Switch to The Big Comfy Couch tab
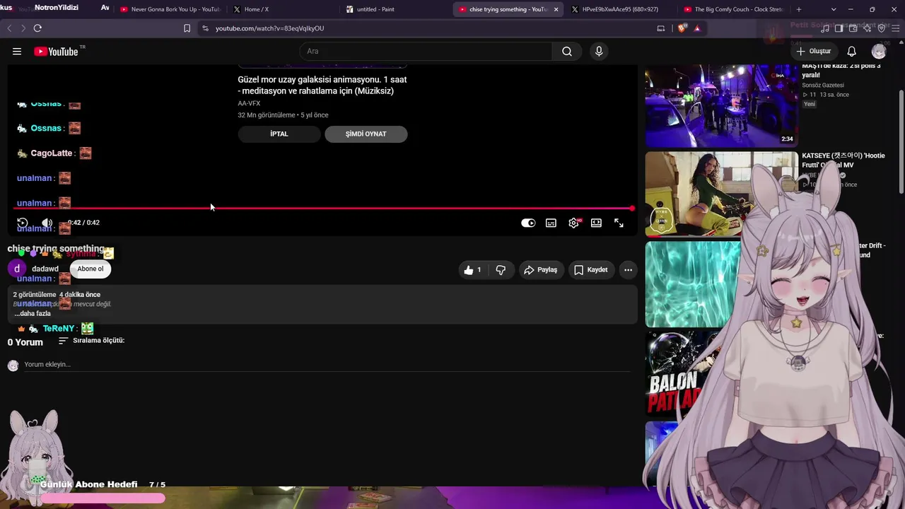The image size is (905, 509). [734, 9]
